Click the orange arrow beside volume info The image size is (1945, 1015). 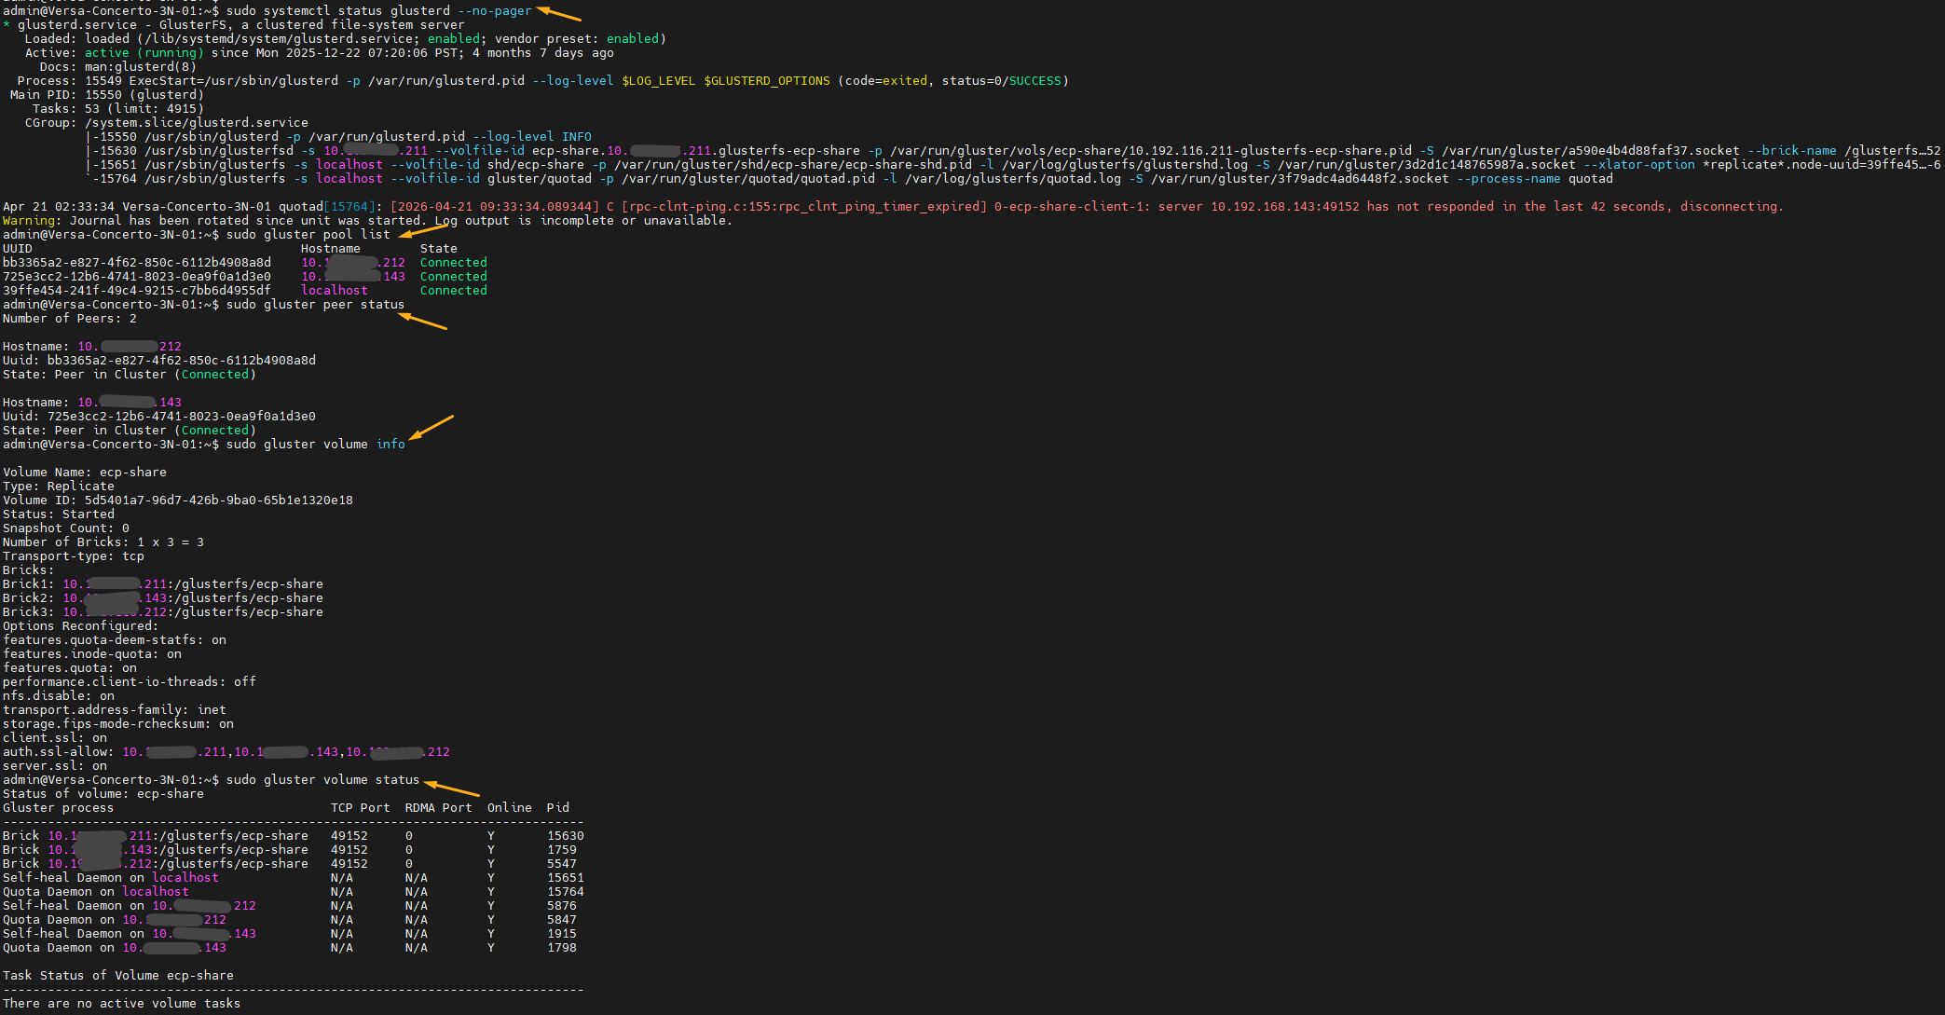coord(431,427)
